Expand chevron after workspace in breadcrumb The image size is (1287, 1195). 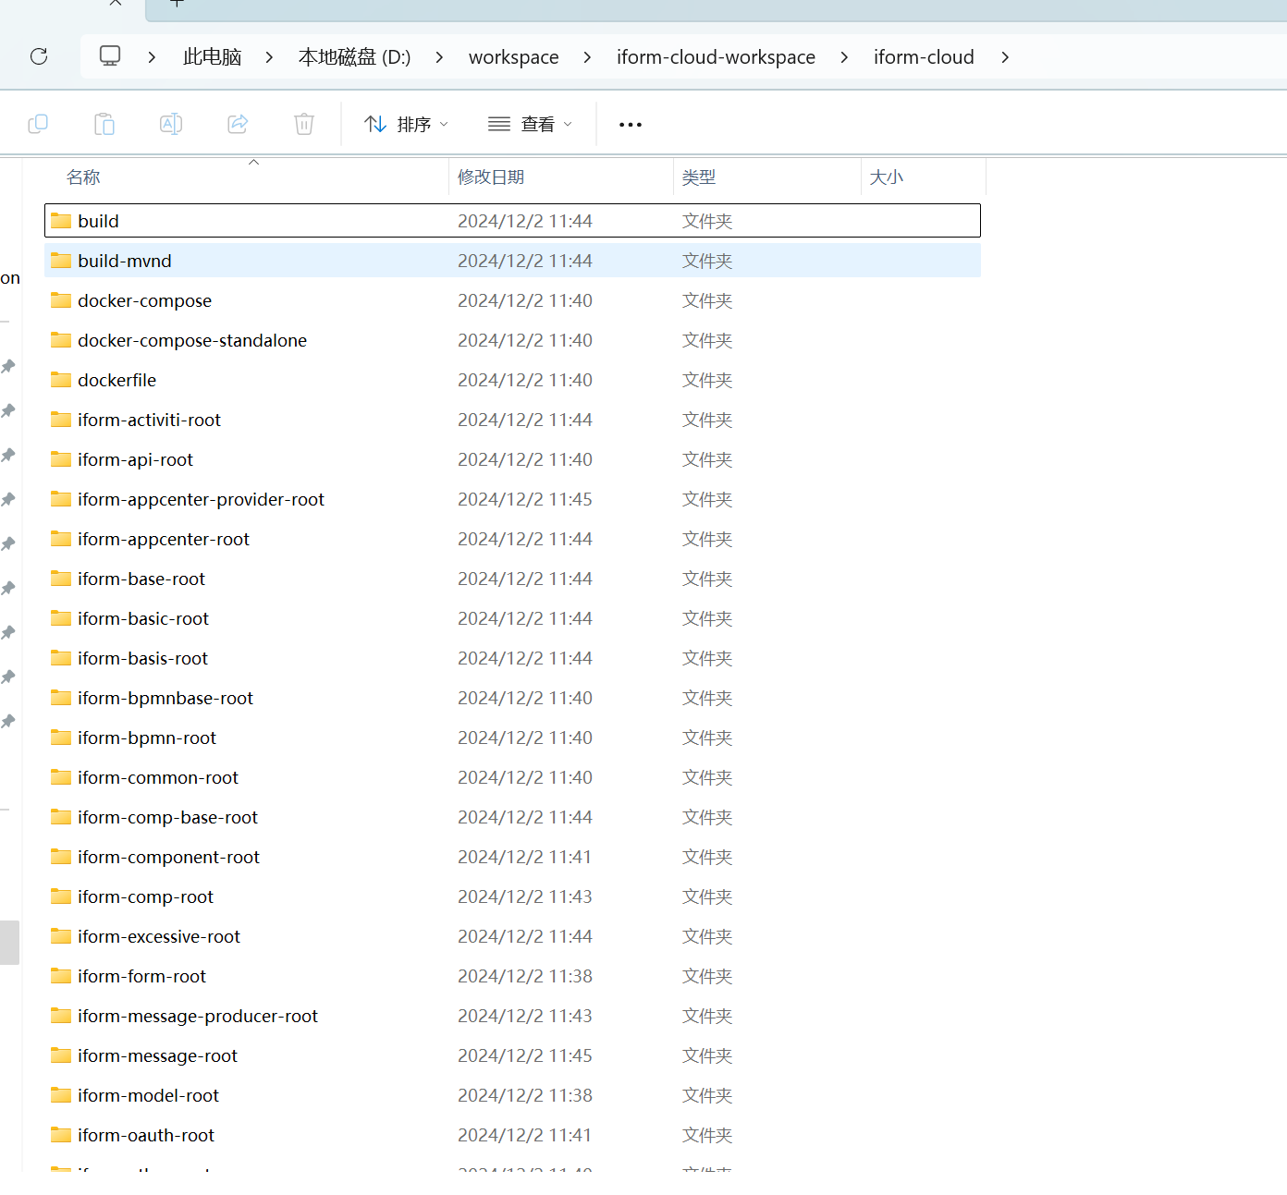tap(587, 57)
